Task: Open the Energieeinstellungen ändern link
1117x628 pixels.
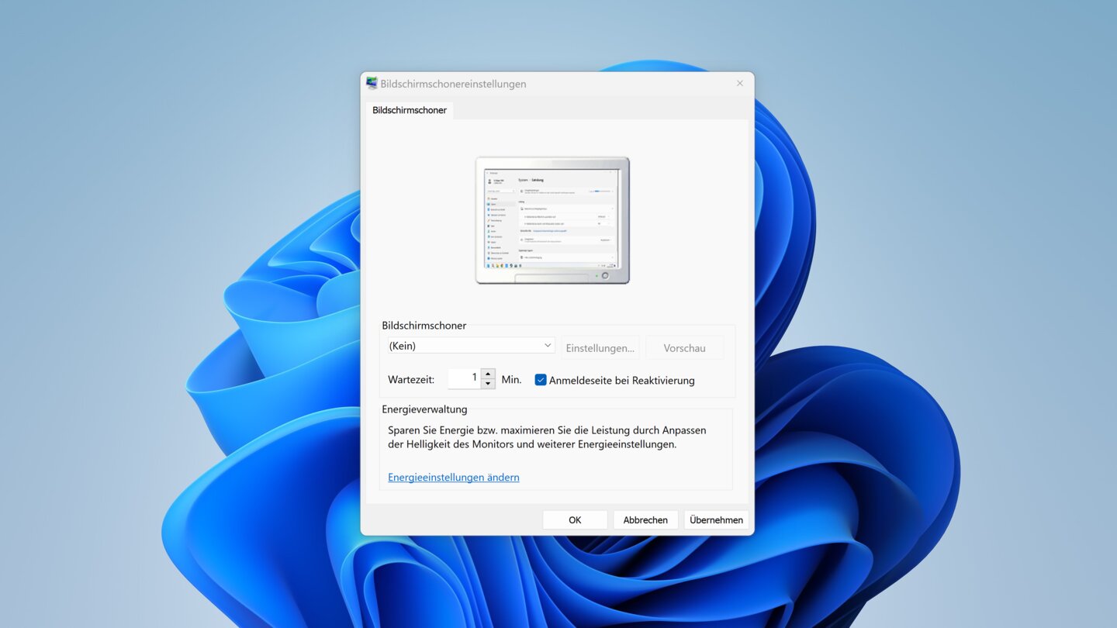Action: click(x=454, y=477)
